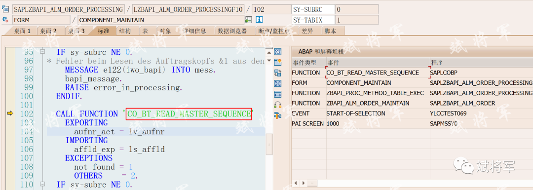
Task: Click the SY-TABIX variable name field
Action: pos(313,20)
